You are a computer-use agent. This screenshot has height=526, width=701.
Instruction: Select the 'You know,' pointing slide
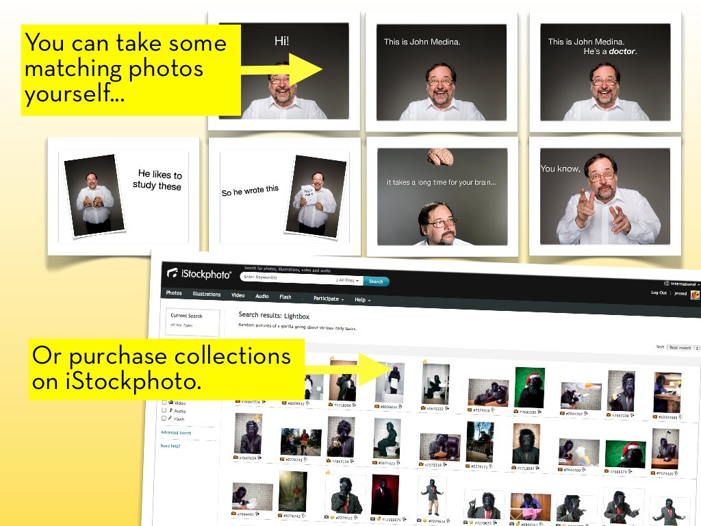click(605, 197)
